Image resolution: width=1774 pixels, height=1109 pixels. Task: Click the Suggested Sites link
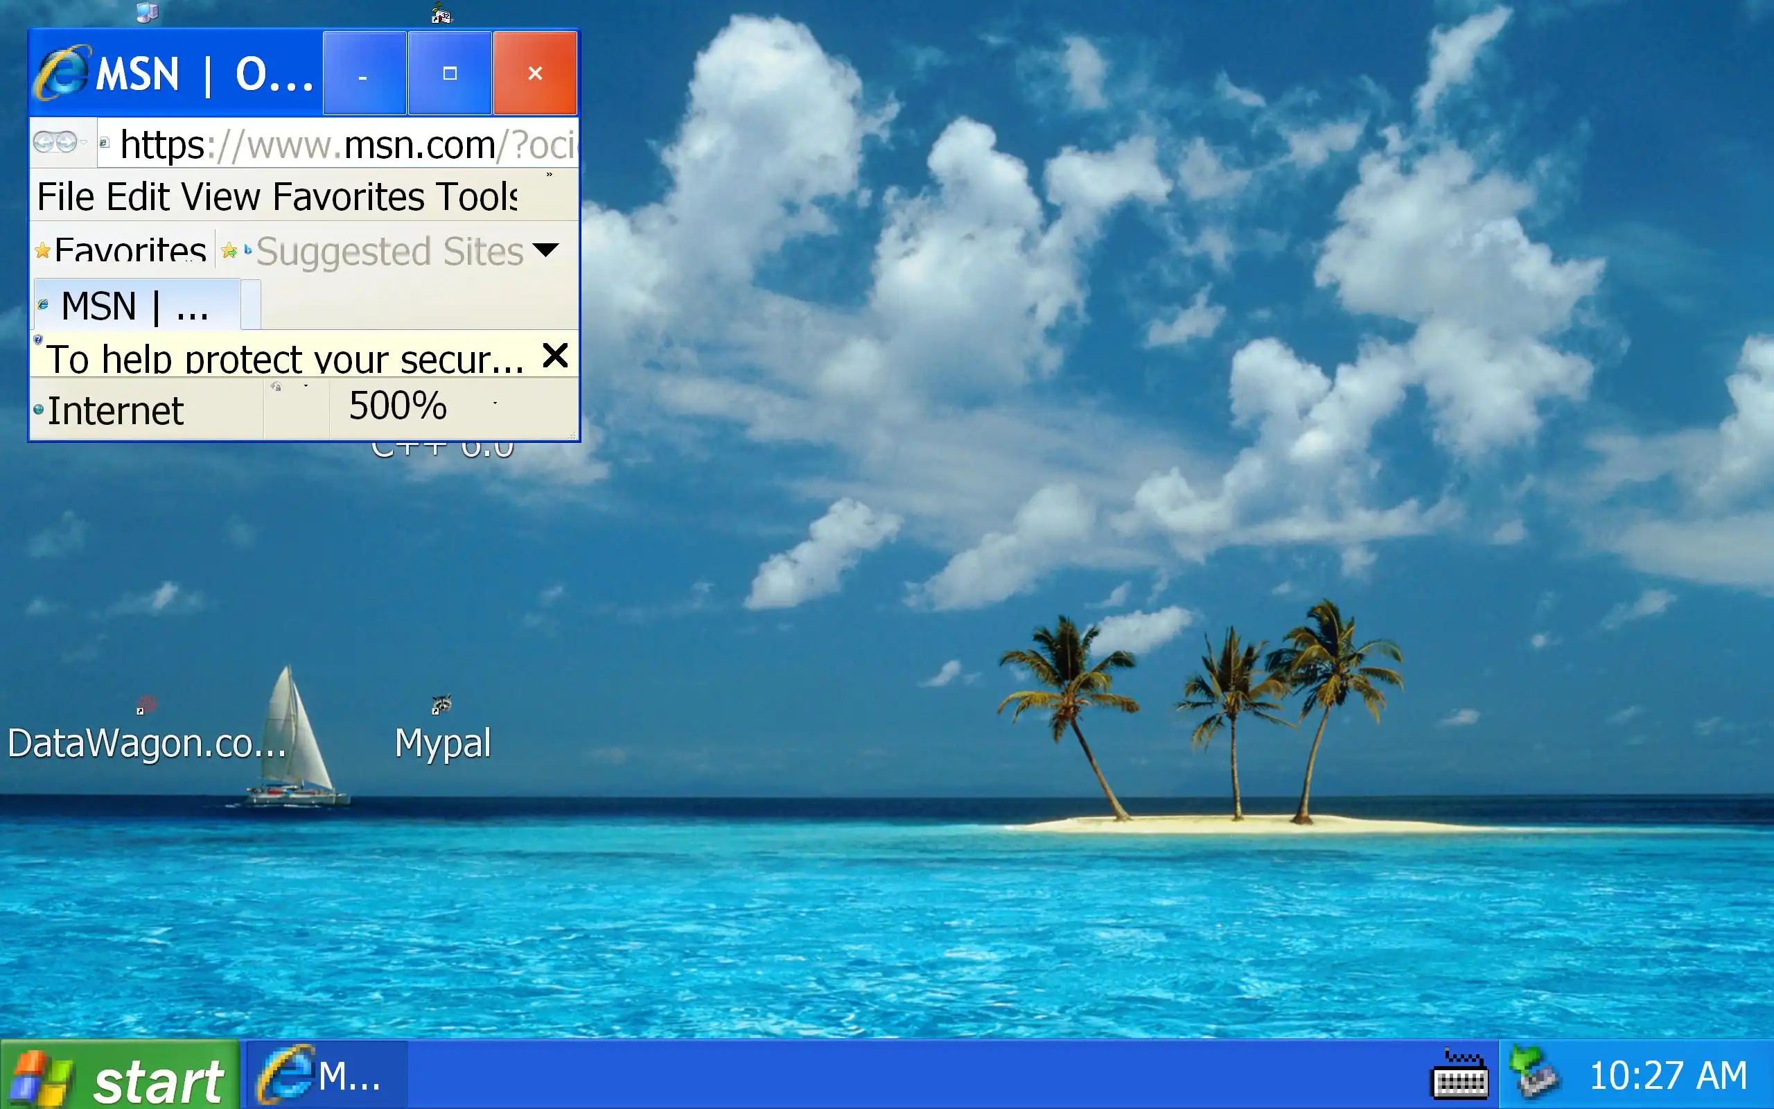coord(389,252)
